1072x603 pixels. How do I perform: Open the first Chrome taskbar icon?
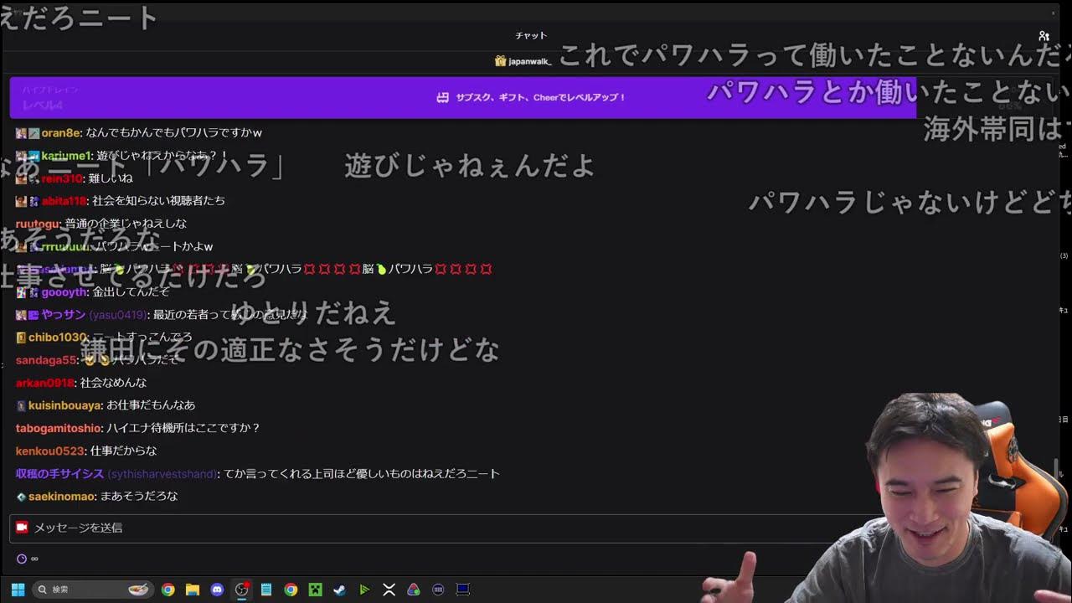pos(168,590)
